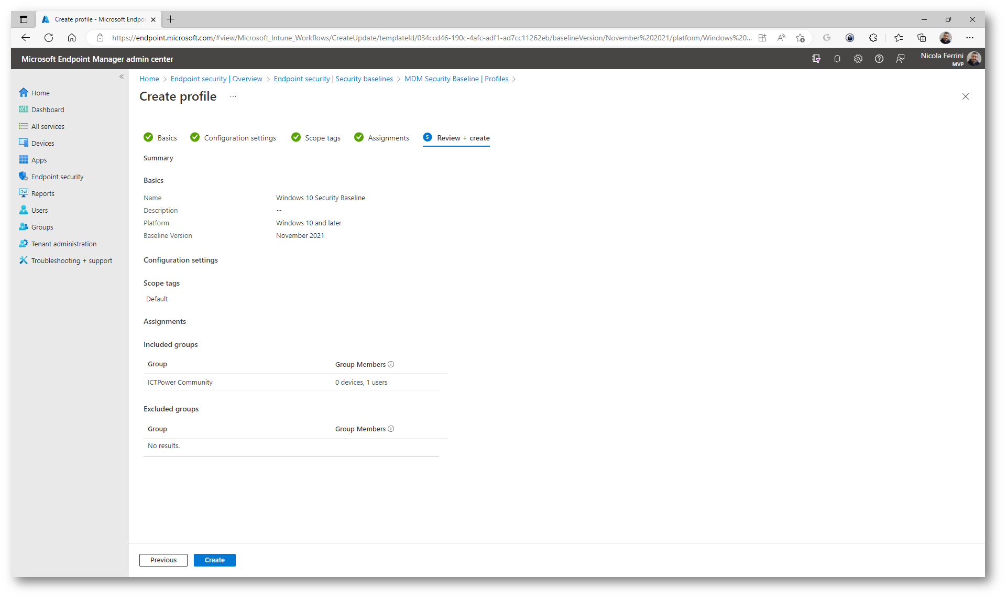View site information lock icon
The image size is (1007, 599).
click(x=100, y=38)
